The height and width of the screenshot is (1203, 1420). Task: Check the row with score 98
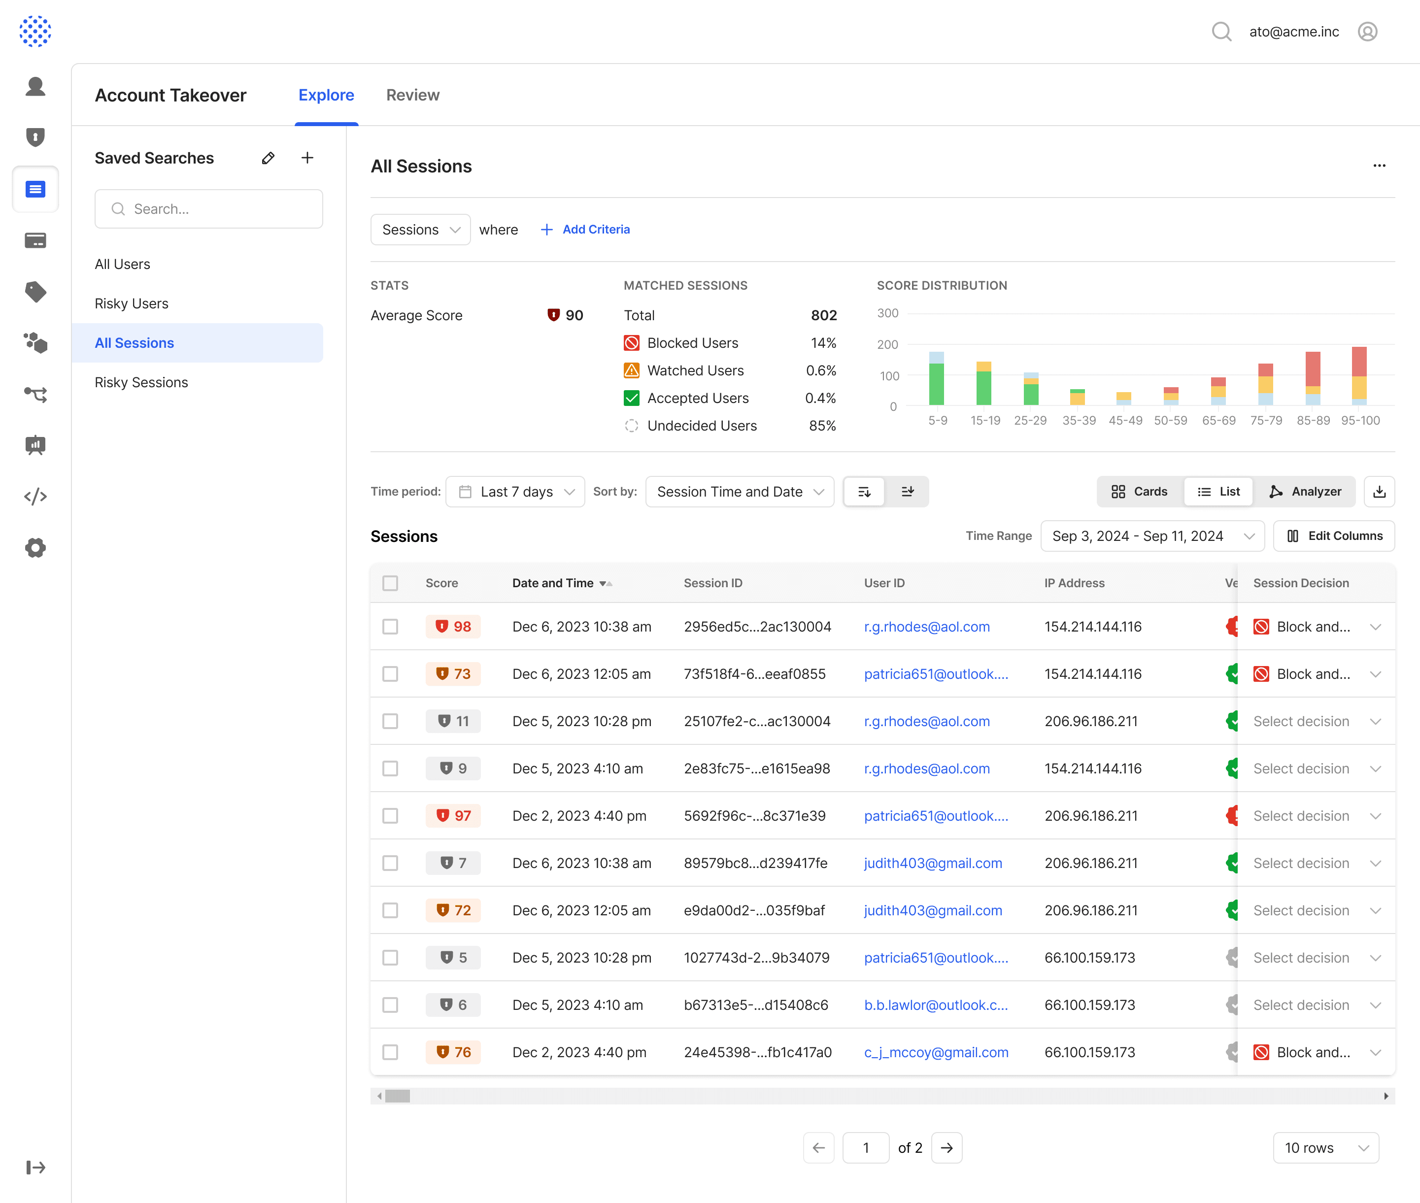(390, 627)
